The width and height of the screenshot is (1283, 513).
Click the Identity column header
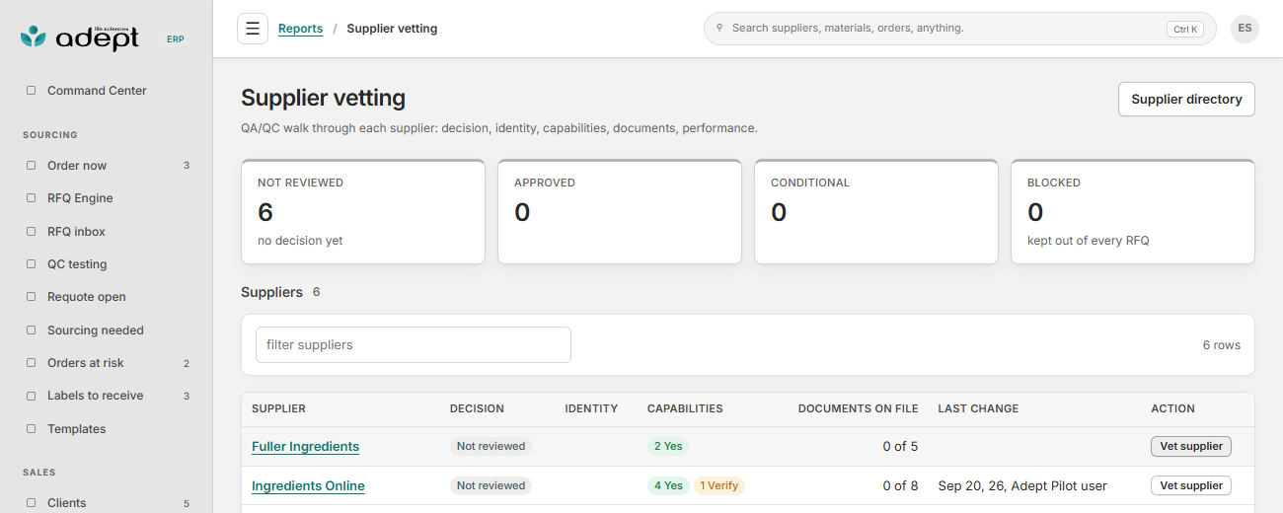tap(591, 408)
